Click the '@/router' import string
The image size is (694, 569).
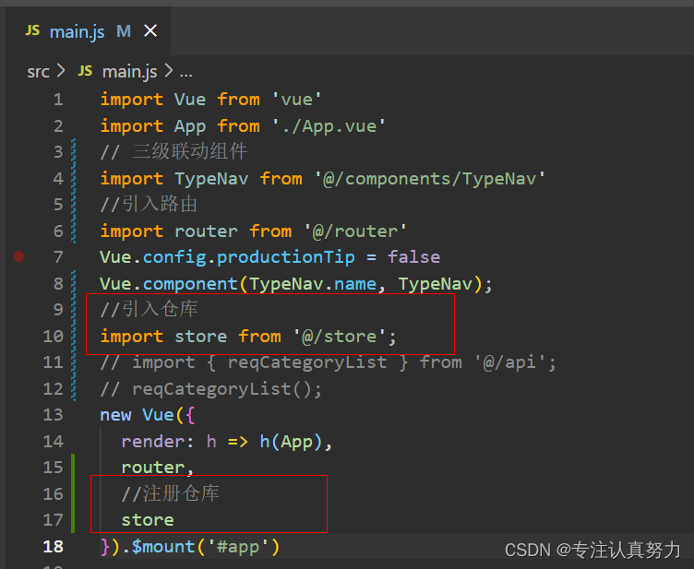(x=355, y=231)
